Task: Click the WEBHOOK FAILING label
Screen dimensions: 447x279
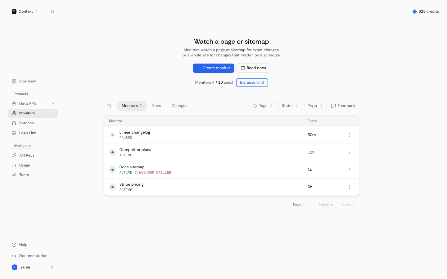Action: pyautogui.click(x=155, y=173)
